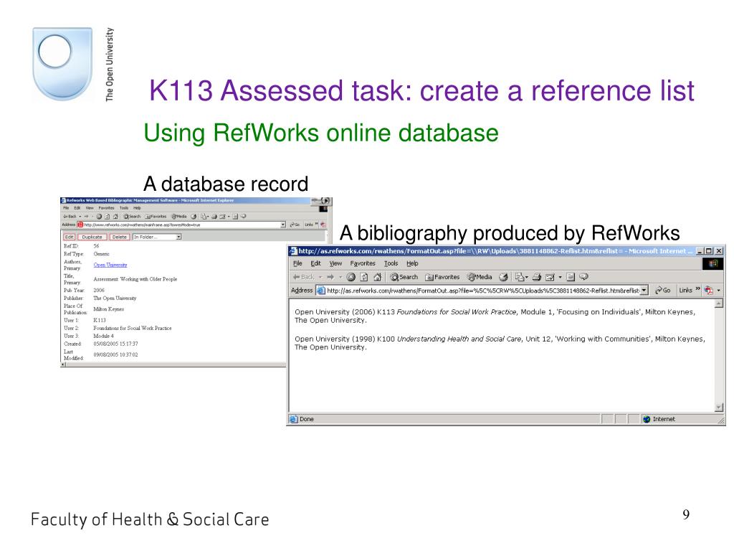This screenshot has height=551, width=734.
Task: Click Back button in RefWorks record window
Action: [70, 217]
